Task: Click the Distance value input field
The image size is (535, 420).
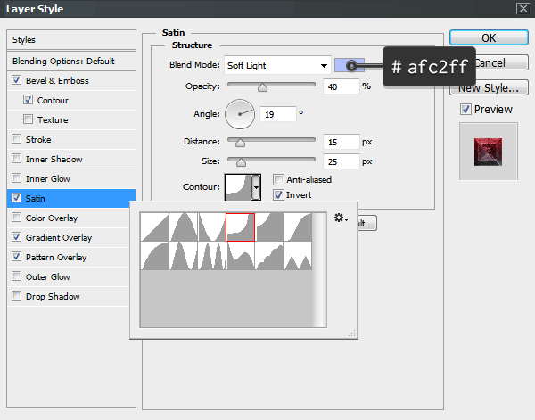Action: pos(341,142)
